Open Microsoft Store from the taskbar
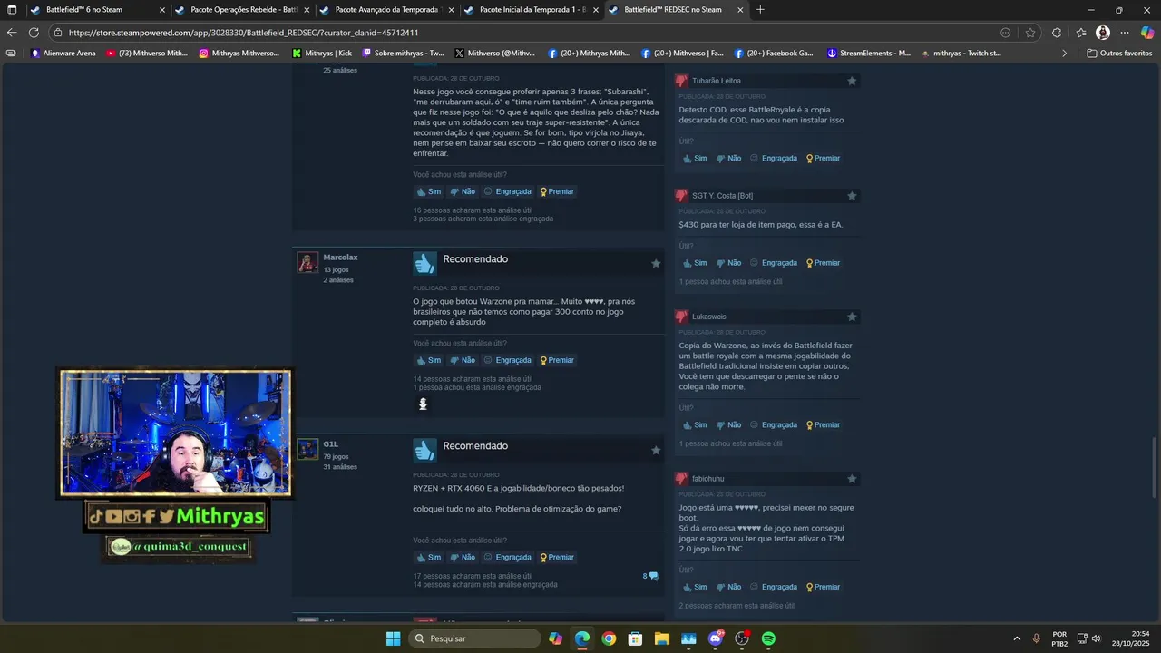The height and width of the screenshot is (653, 1161). tap(635, 638)
